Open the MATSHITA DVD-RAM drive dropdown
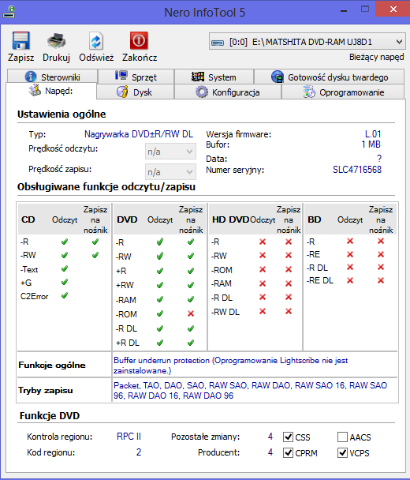 [307, 41]
